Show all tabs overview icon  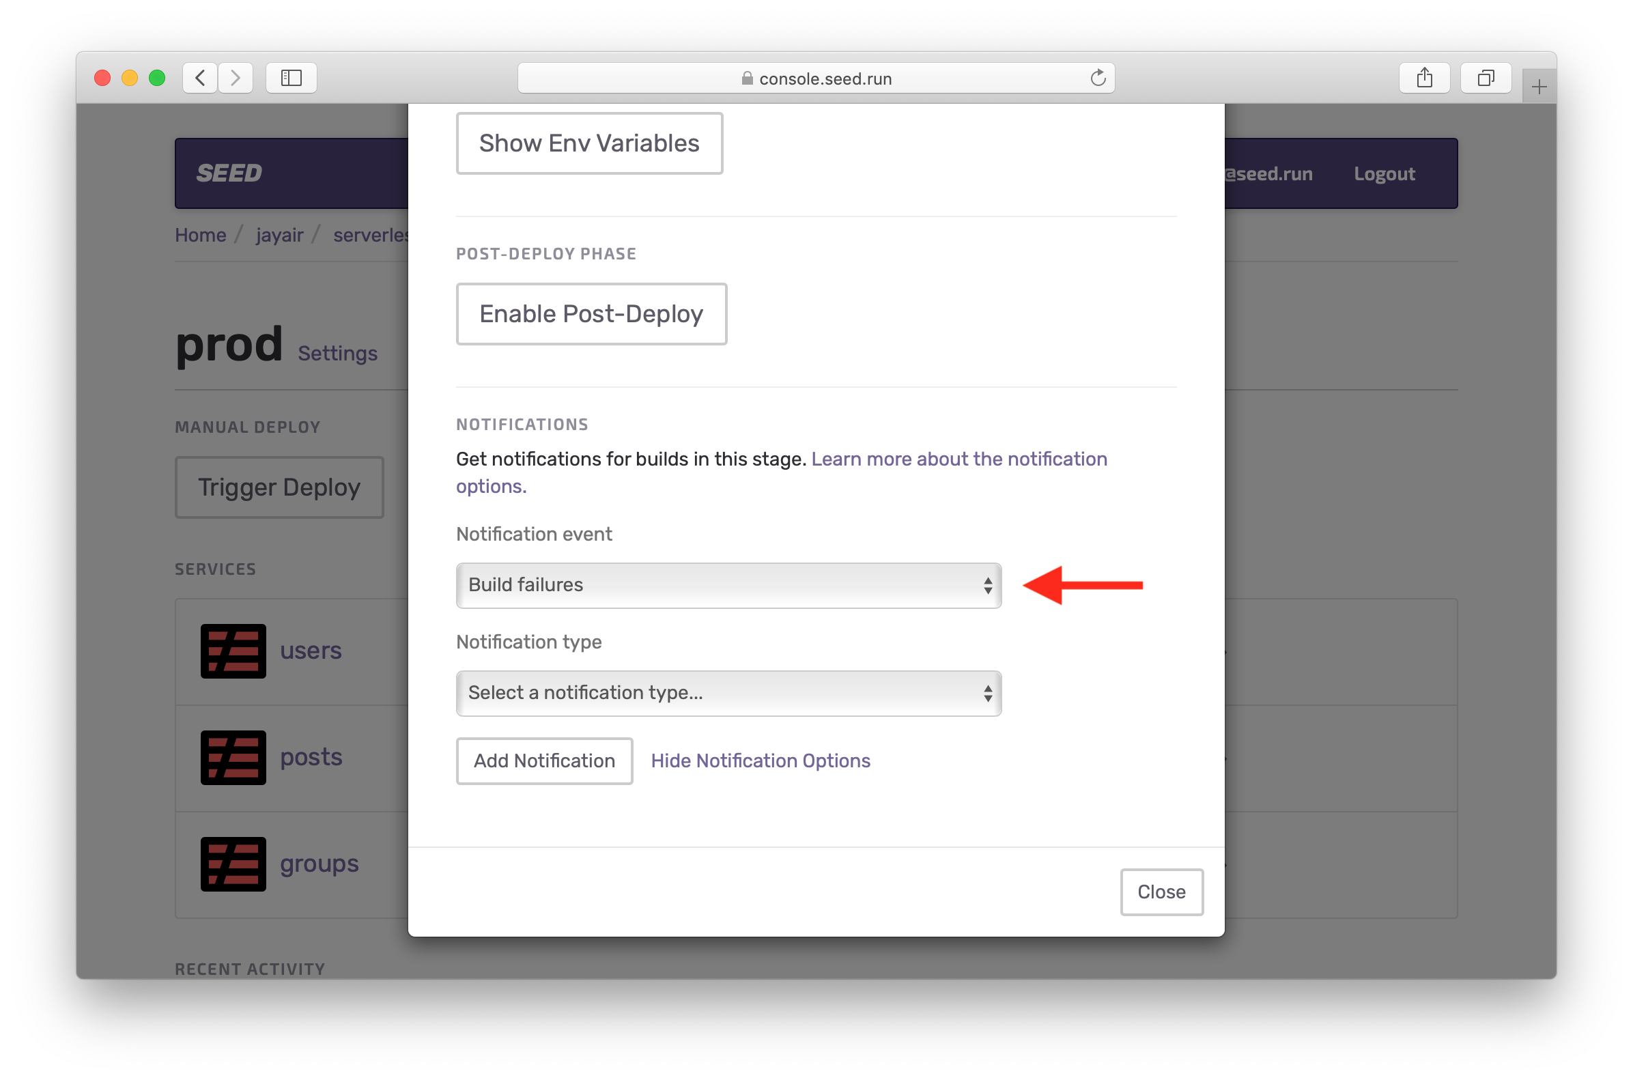point(1486,78)
